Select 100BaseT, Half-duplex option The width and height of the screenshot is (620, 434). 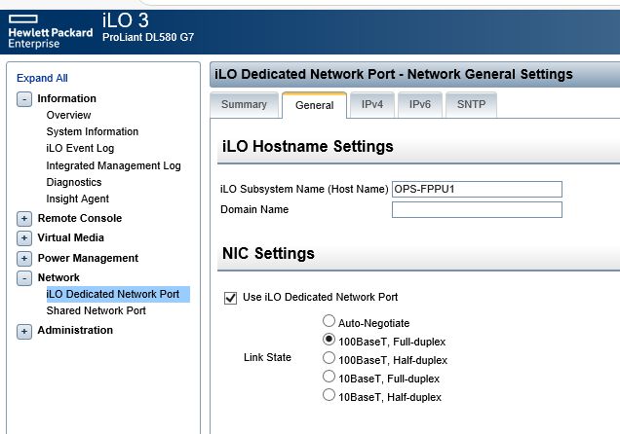coord(329,359)
